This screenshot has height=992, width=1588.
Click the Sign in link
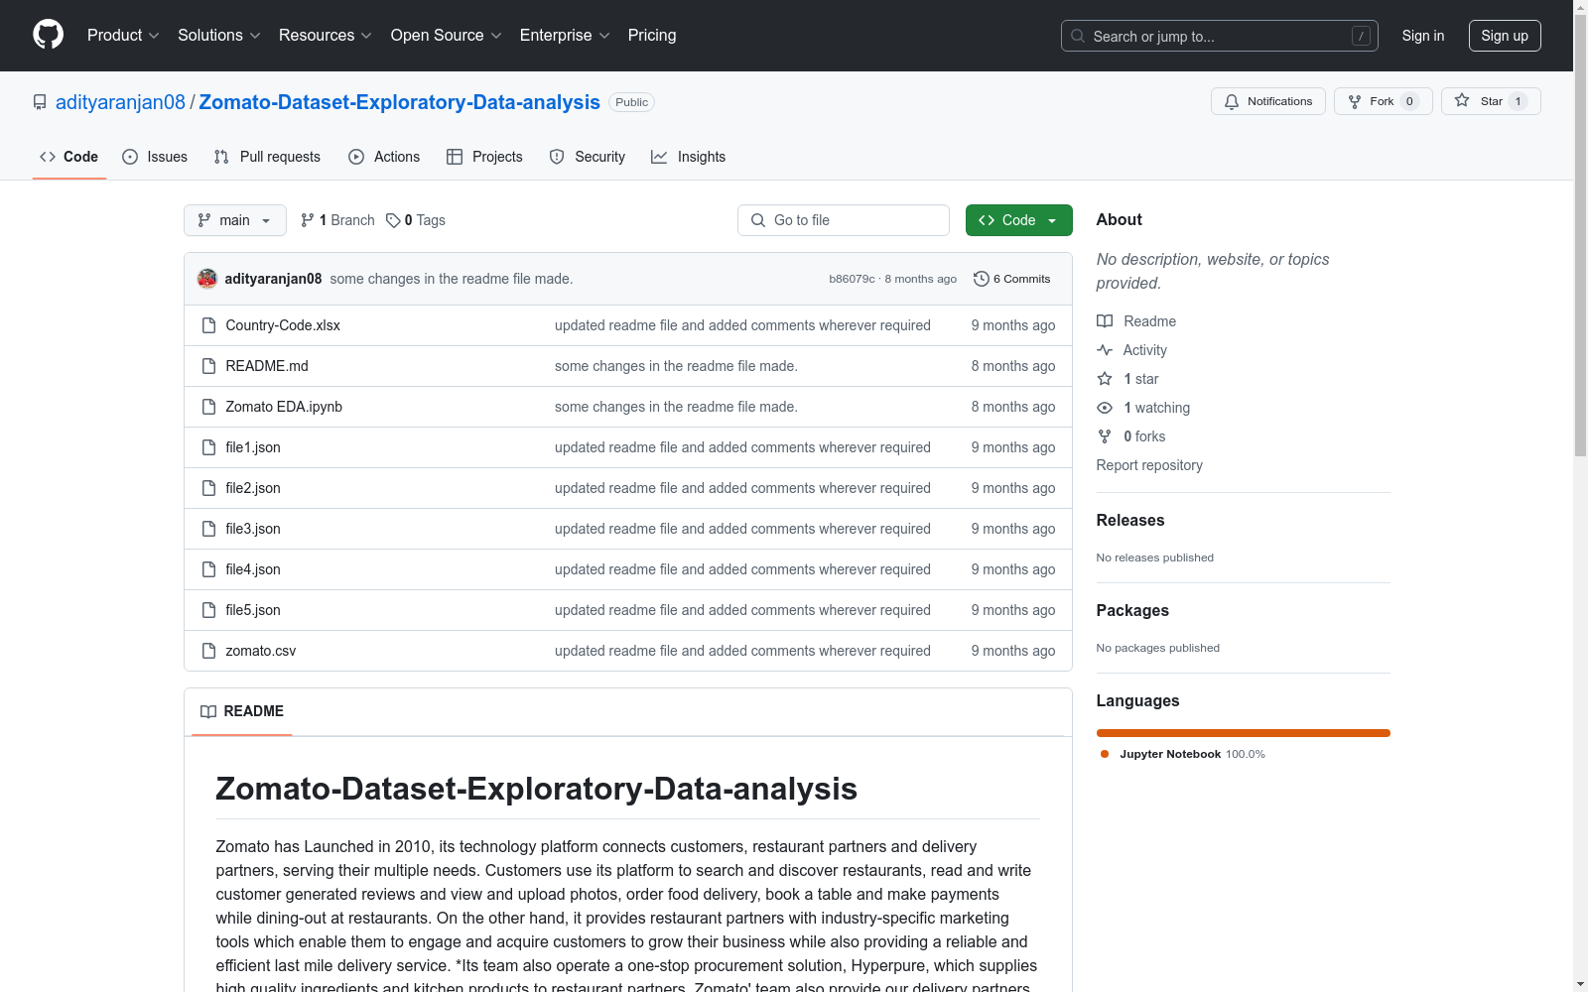(1423, 36)
